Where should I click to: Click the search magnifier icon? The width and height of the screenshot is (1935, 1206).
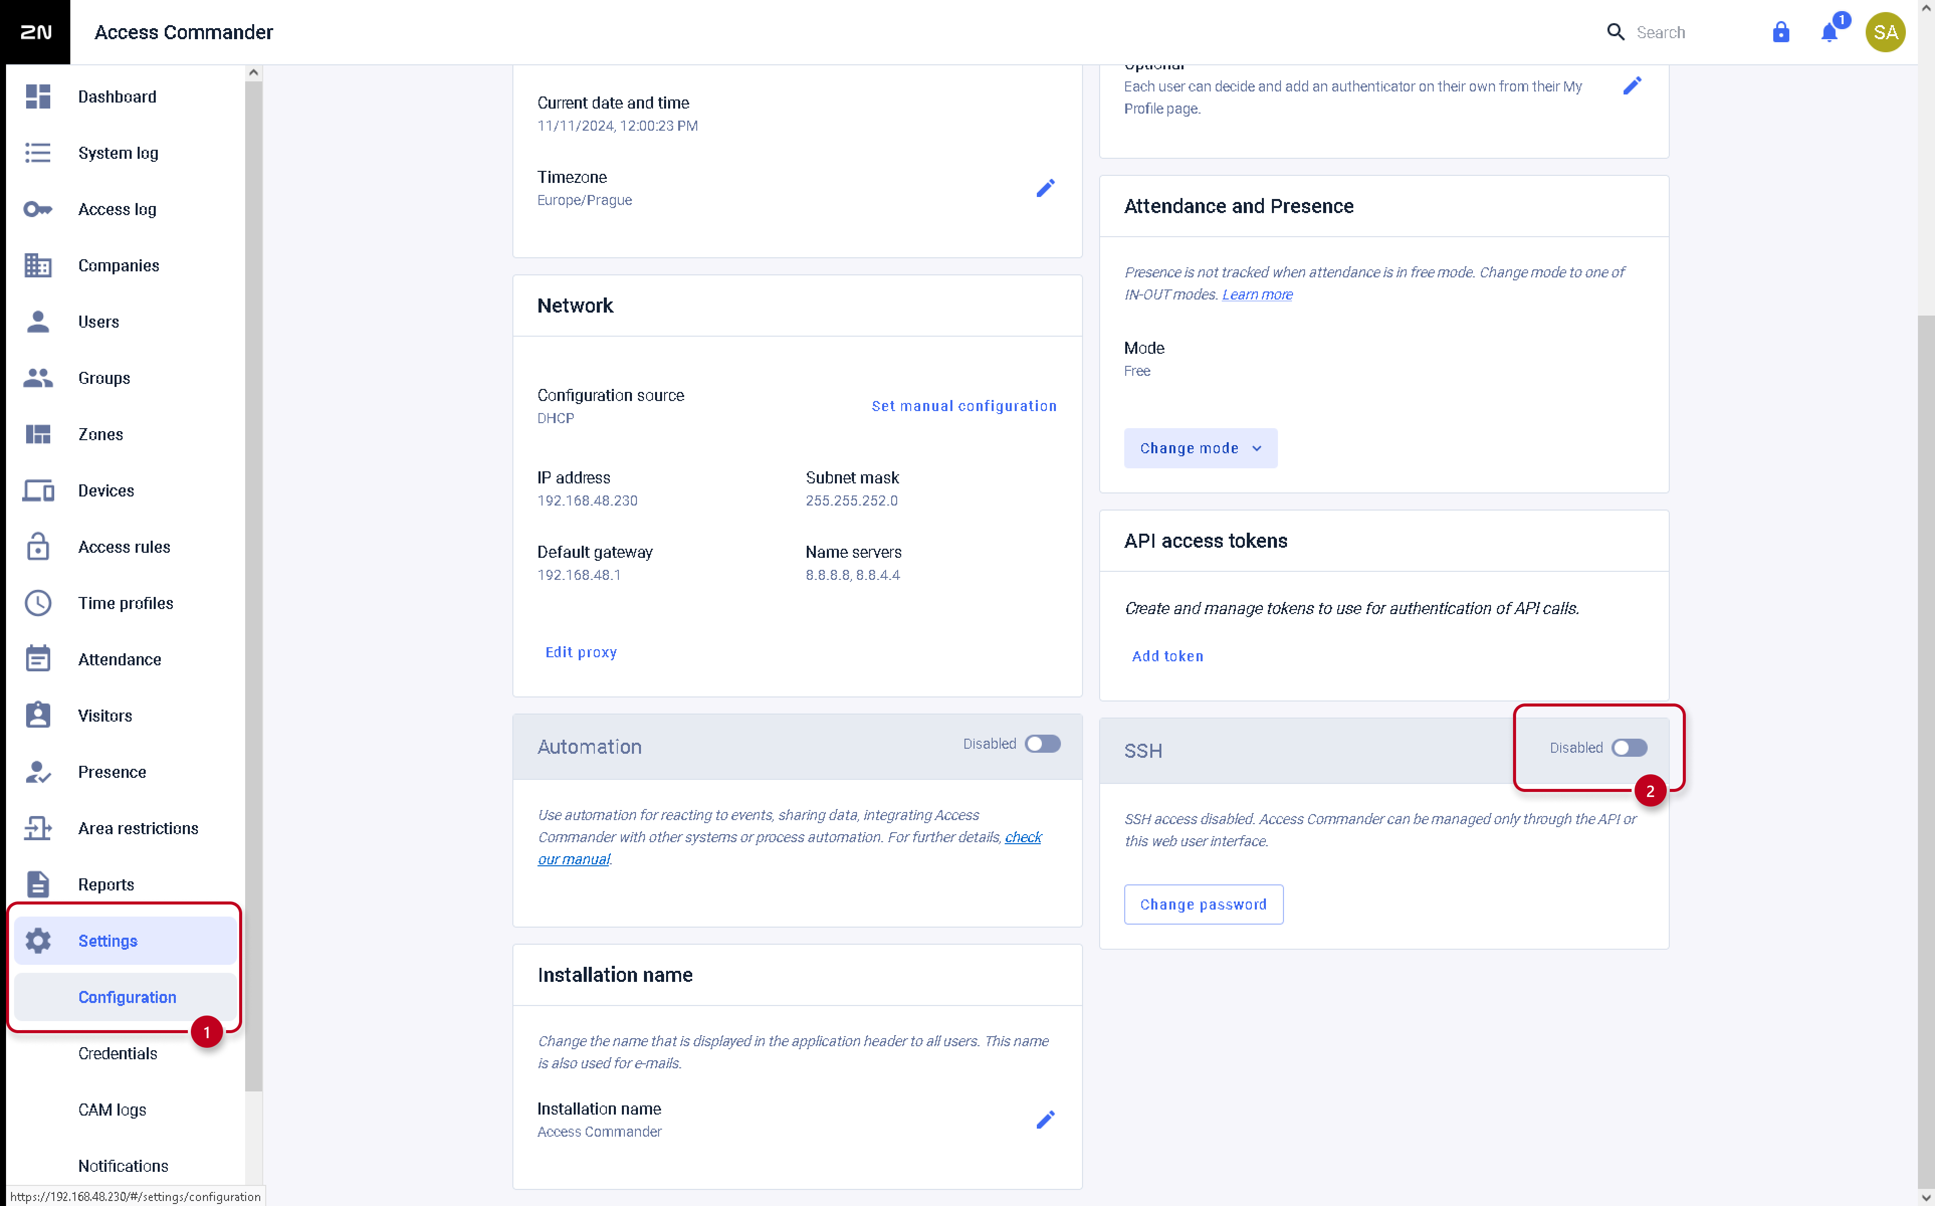(1616, 32)
